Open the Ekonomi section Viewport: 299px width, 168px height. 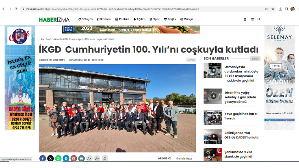point(104,19)
